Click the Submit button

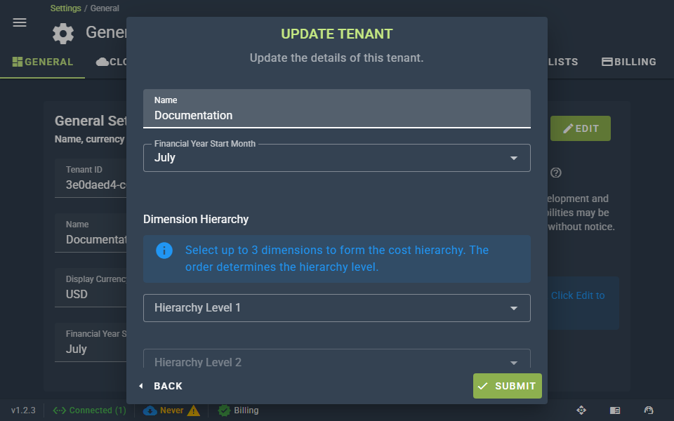point(507,386)
